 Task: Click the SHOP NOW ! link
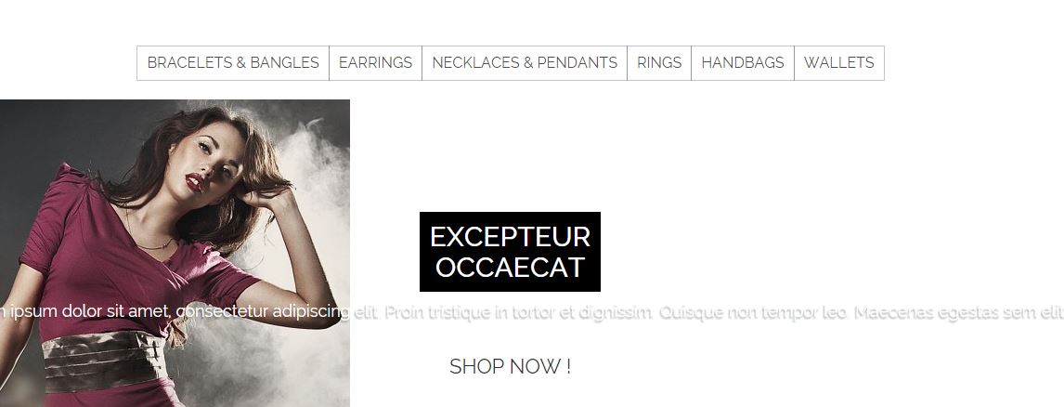[511, 367]
